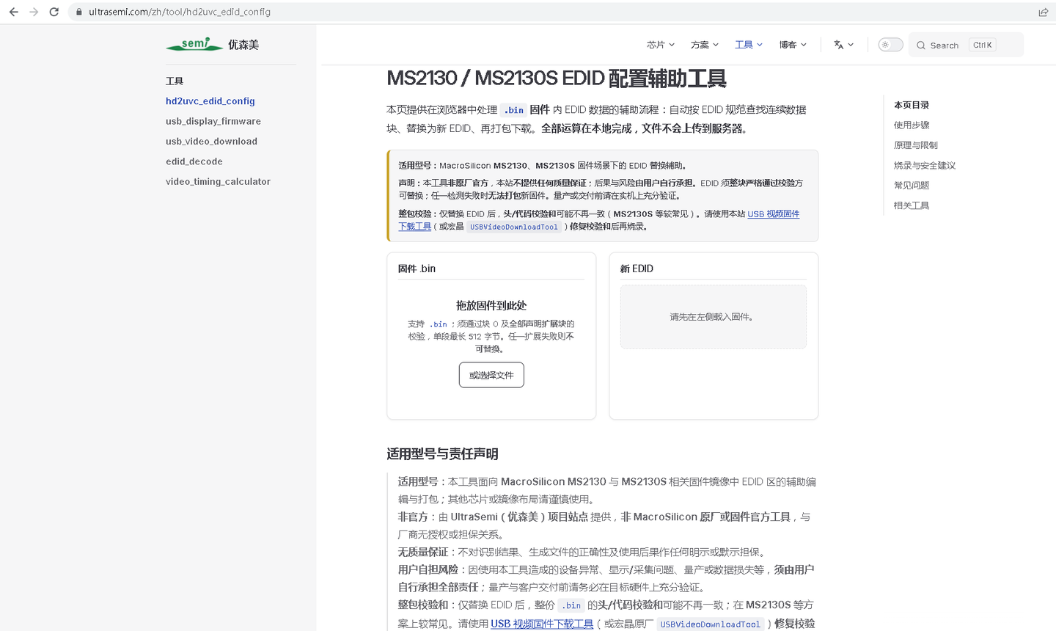Screen dimensions: 1056x631
Task: Click the address bar padlock icon
Action: pos(79,12)
